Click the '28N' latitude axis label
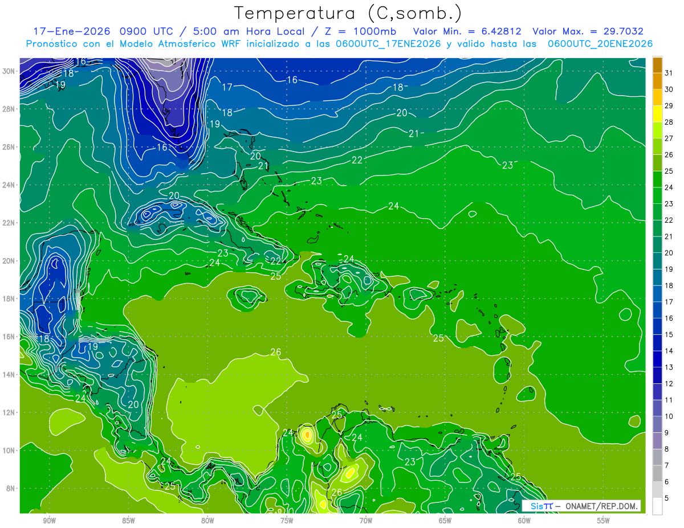 pos(9,109)
